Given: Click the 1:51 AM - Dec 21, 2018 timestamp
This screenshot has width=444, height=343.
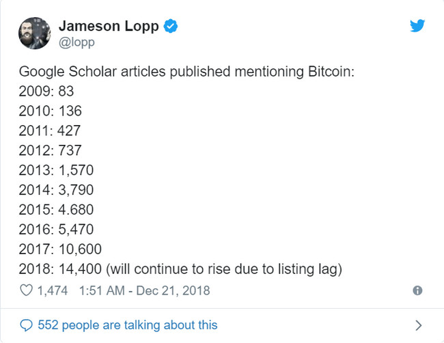Looking at the screenshot, I should (x=144, y=290).
